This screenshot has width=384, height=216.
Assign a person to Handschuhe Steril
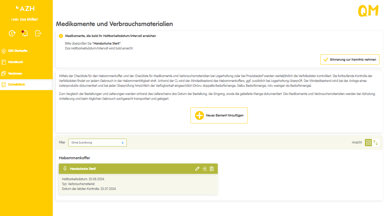[x=204, y=169]
